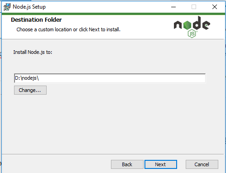Minimize the Node.js Setup window
The image size is (226, 173).
click(x=173, y=7)
